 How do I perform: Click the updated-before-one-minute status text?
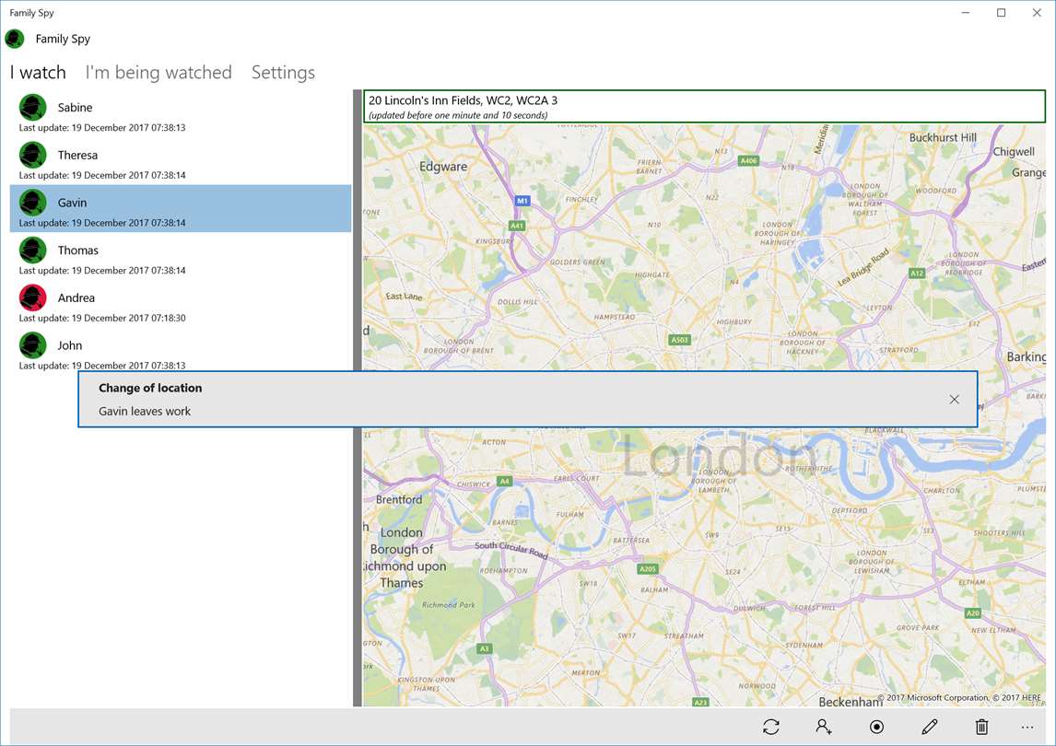point(458,115)
